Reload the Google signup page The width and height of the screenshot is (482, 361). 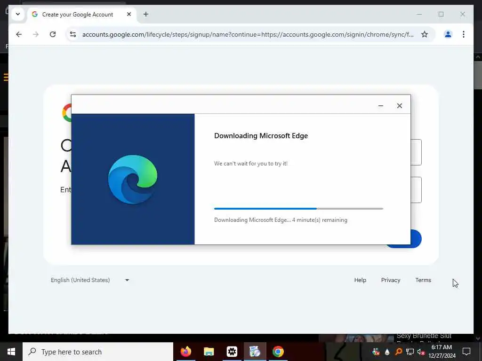pyautogui.click(x=53, y=34)
